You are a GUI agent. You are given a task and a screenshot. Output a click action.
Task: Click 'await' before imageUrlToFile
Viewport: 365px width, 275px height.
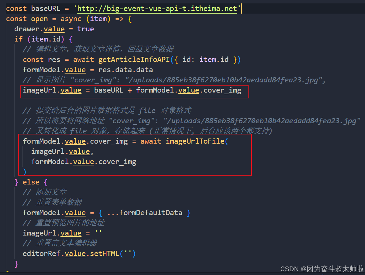click(151, 141)
